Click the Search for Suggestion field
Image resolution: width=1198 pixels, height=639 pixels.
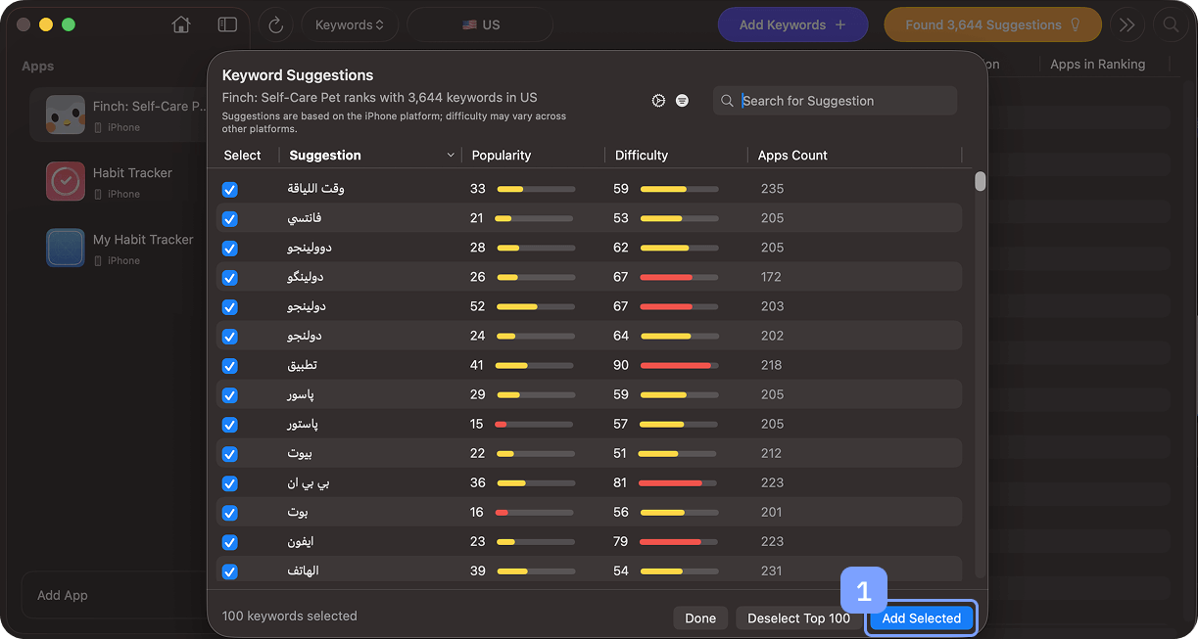click(x=842, y=101)
